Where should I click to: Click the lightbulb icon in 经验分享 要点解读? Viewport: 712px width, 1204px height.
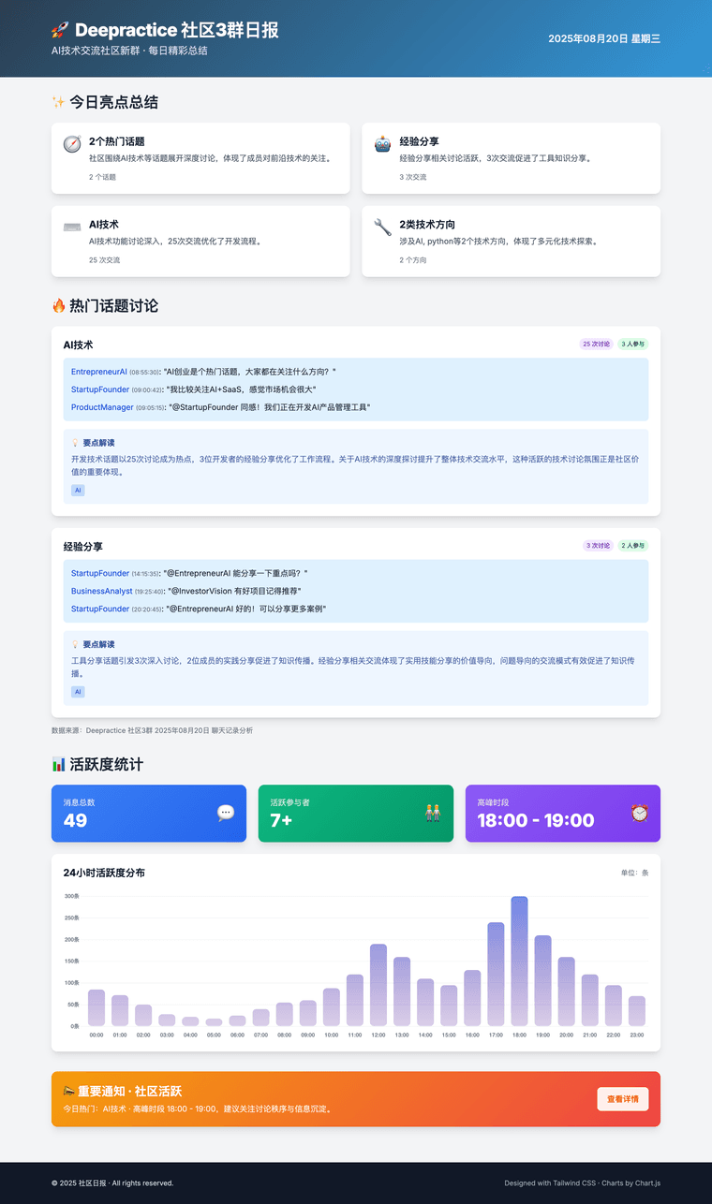click(x=75, y=644)
